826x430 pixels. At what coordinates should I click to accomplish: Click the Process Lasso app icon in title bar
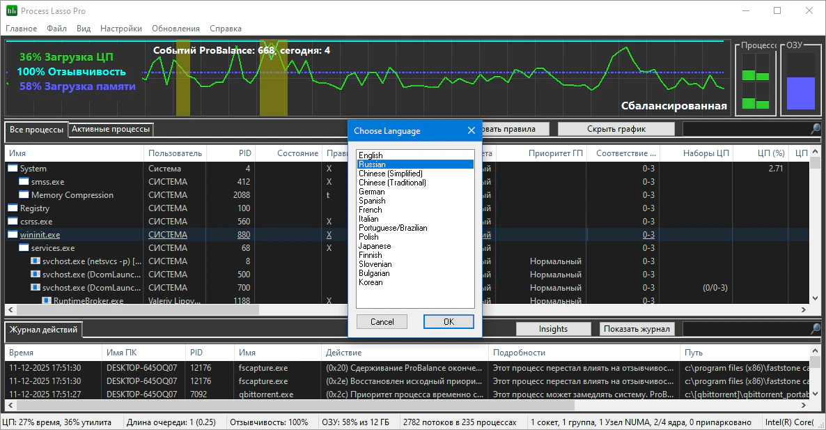click(11, 11)
